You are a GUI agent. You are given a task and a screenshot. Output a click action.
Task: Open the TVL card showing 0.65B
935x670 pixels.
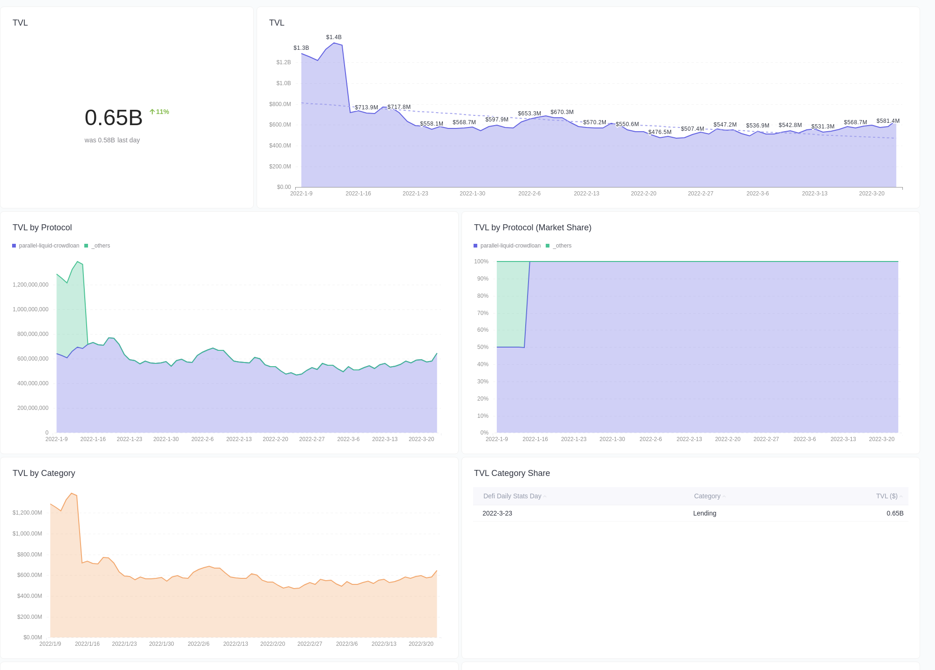[x=114, y=118]
